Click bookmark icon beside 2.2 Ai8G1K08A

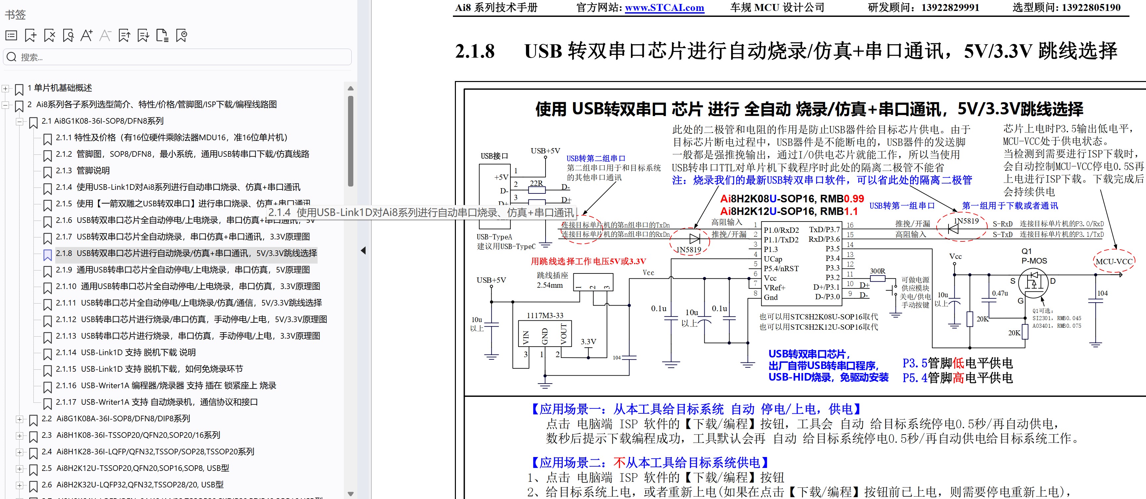(x=33, y=420)
